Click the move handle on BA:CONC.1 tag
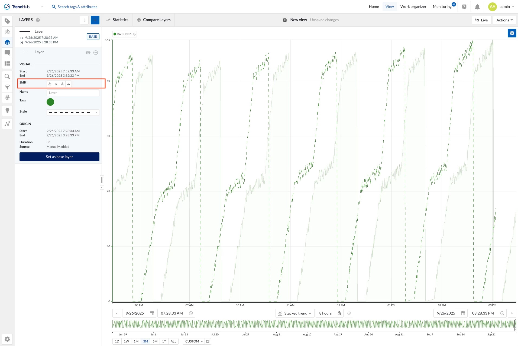The width and height of the screenshot is (518, 346). (x=134, y=34)
